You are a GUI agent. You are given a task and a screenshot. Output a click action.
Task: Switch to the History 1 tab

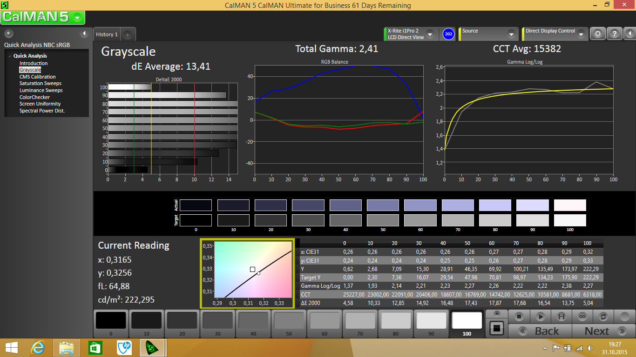[x=107, y=34]
